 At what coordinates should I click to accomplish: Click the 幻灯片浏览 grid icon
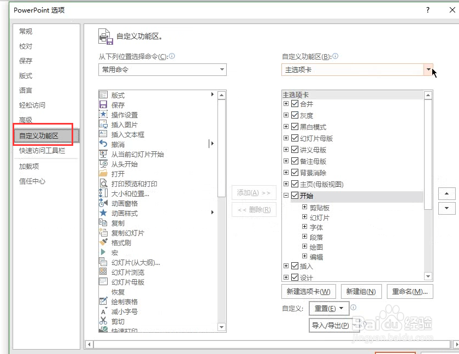(103, 272)
